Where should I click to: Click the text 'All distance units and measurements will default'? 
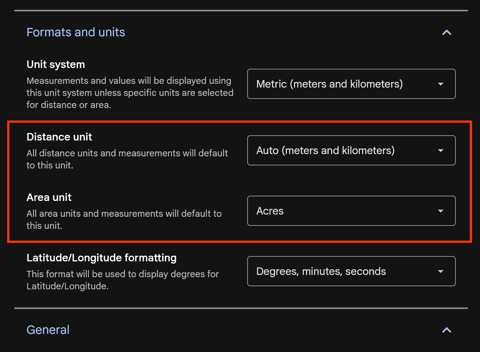pos(127,159)
